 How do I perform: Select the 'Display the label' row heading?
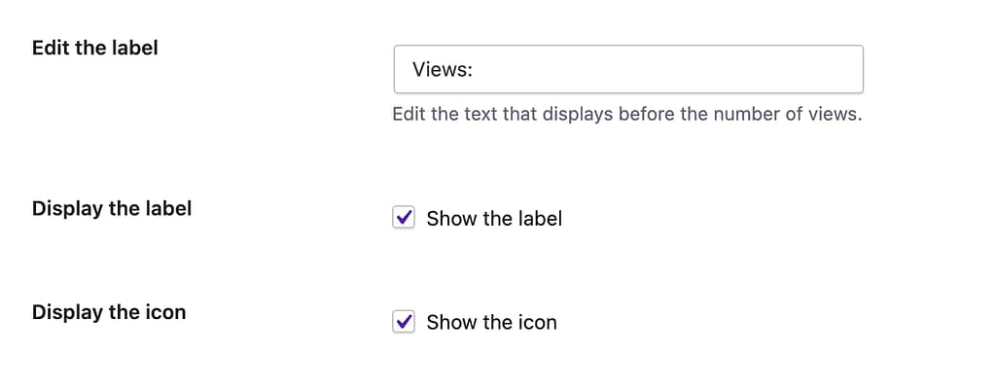click(112, 208)
